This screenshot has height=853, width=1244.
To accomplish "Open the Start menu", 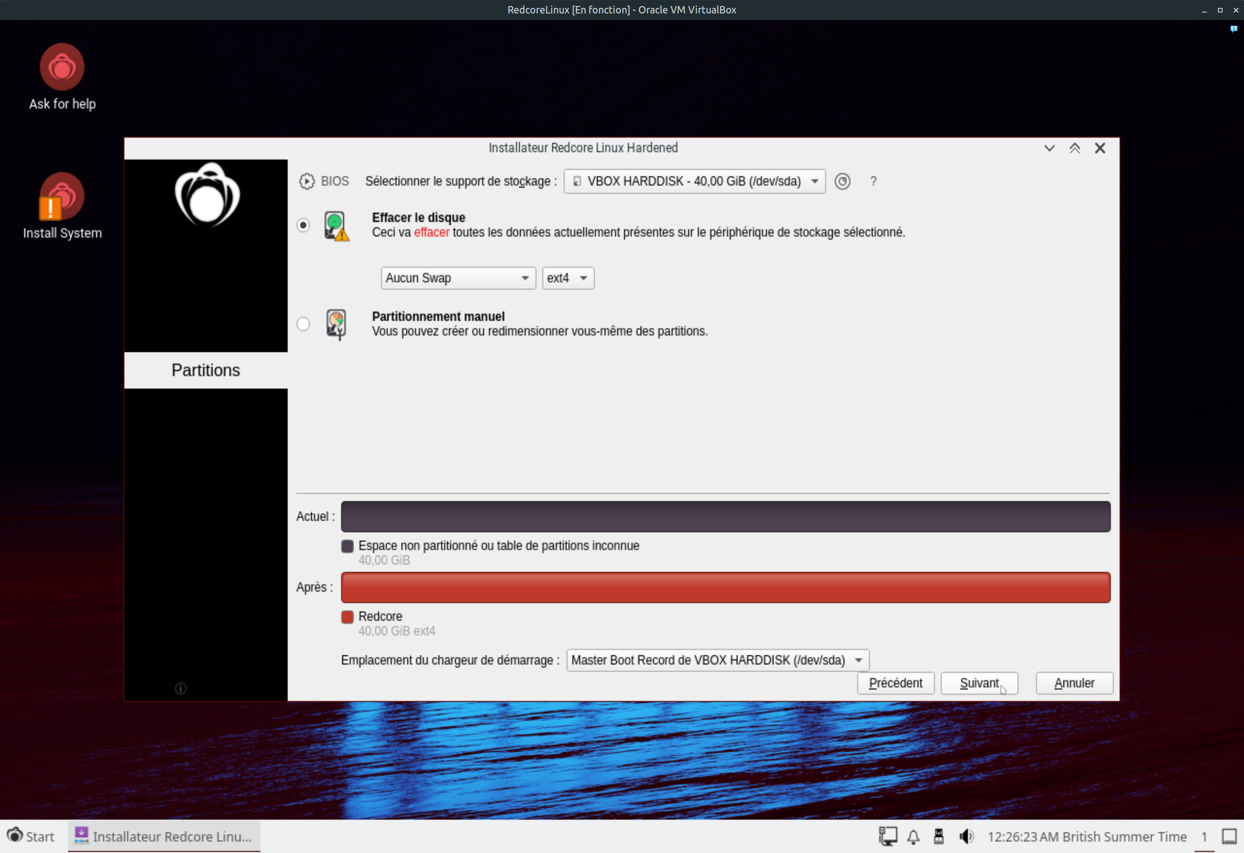I will (x=31, y=836).
